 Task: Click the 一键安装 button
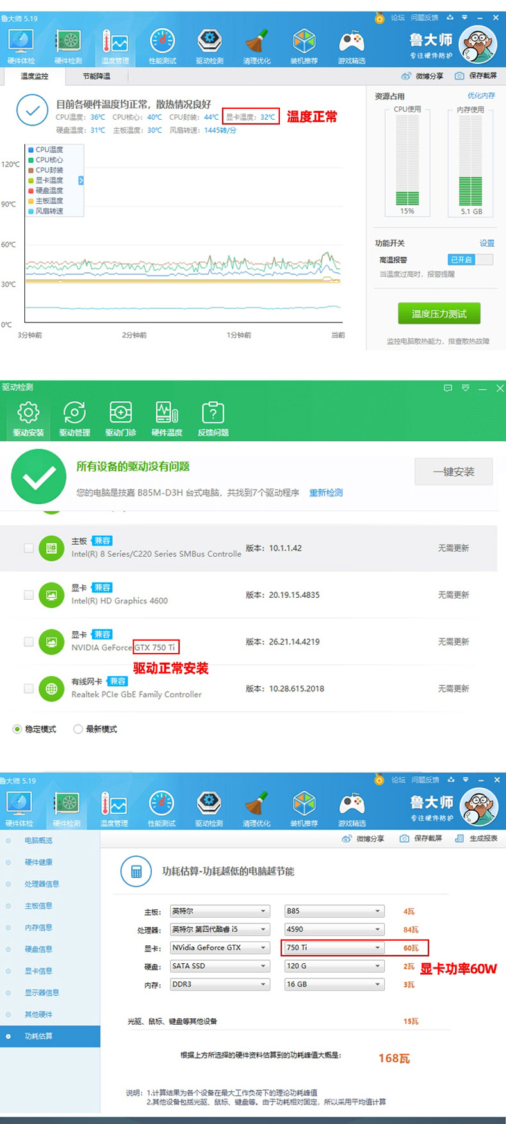453,472
